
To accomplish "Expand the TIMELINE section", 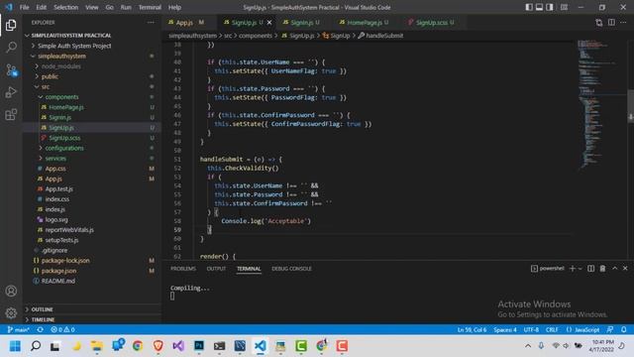I will 43,319.
